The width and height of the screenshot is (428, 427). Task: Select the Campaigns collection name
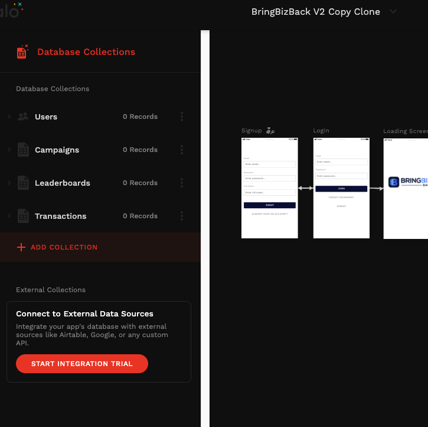click(57, 150)
